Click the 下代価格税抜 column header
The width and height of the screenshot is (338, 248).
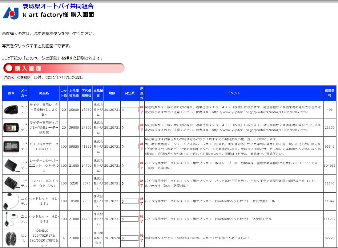tap(87, 93)
